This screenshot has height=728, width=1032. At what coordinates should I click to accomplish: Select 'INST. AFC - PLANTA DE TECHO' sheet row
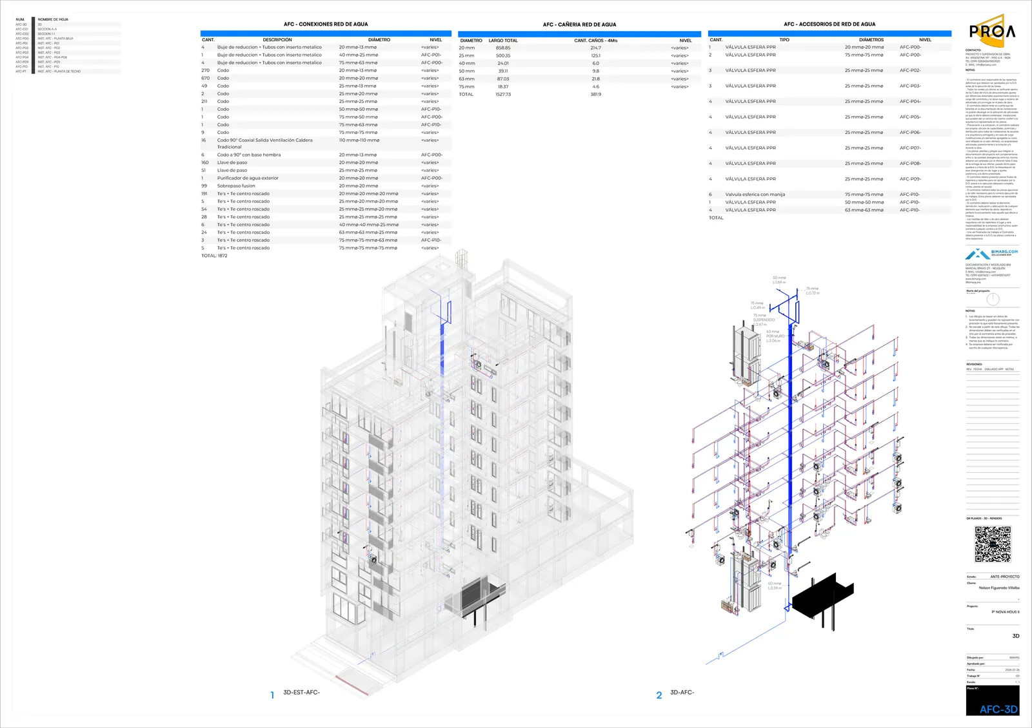68,72
